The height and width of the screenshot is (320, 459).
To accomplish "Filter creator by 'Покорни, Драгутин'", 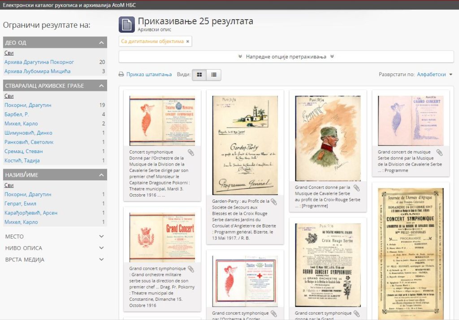I will click(x=28, y=105).
